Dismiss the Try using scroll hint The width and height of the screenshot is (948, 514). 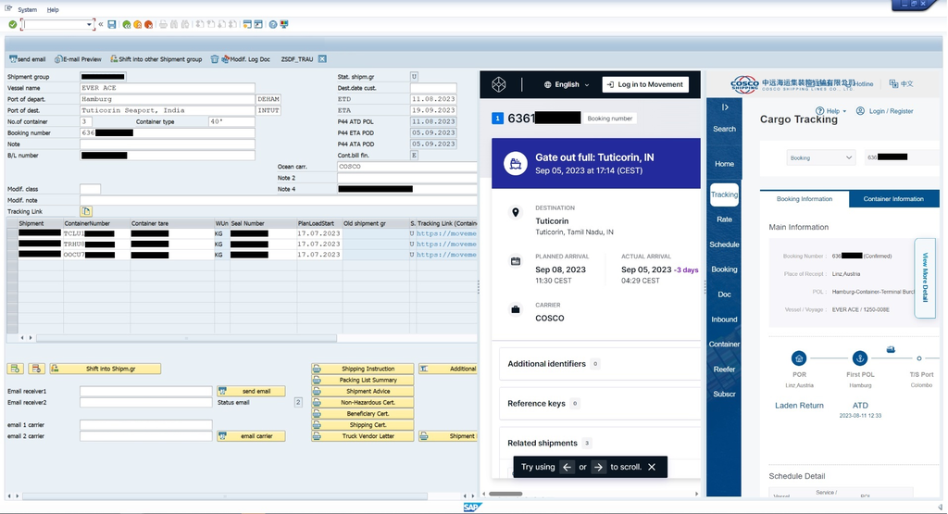[652, 467]
